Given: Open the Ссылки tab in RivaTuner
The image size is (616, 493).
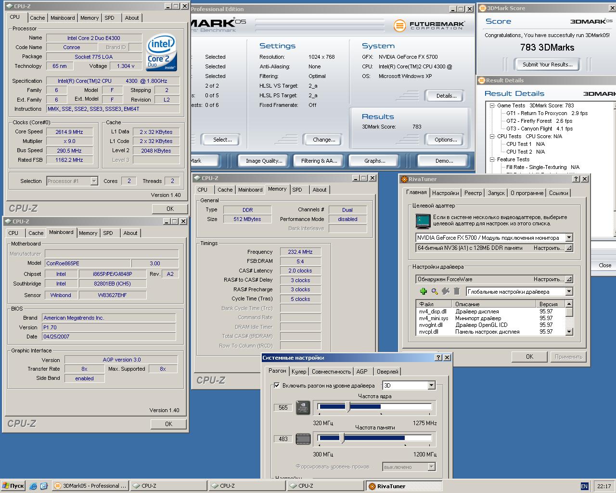Looking at the screenshot, I should pyautogui.click(x=559, y=193).
